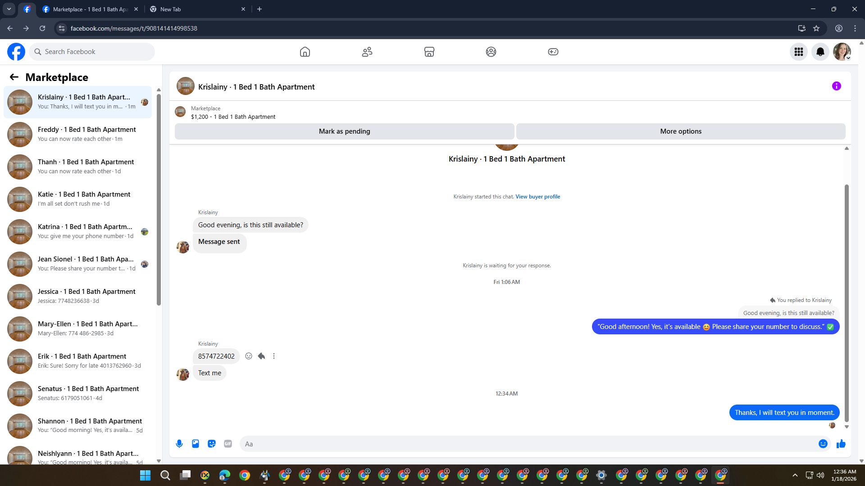Open View buyer profile link
The height and width of the screenshot is (486, 865).
coord(537,197)
